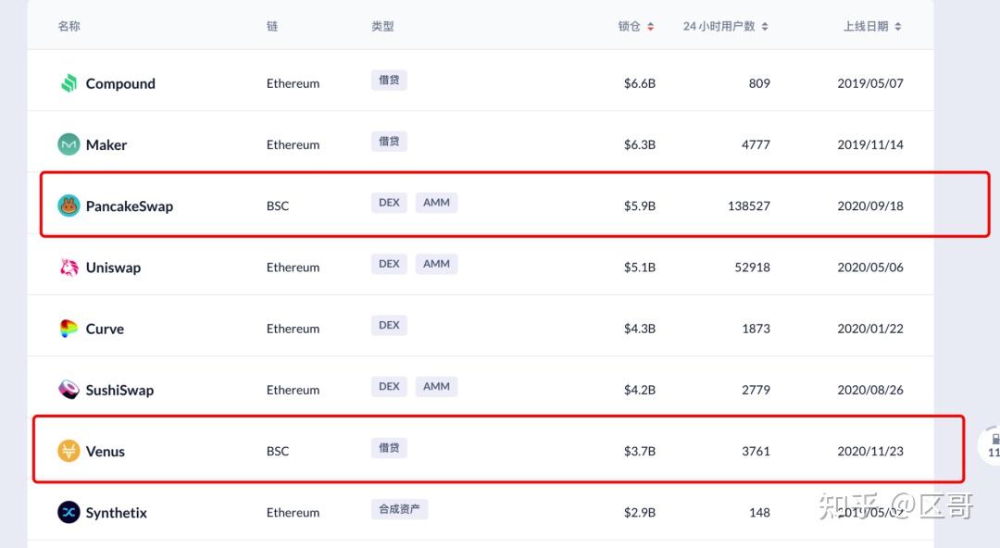Sort table by 锁仓 column arrows
The image size is (1000, 548).
pos(650,27)
